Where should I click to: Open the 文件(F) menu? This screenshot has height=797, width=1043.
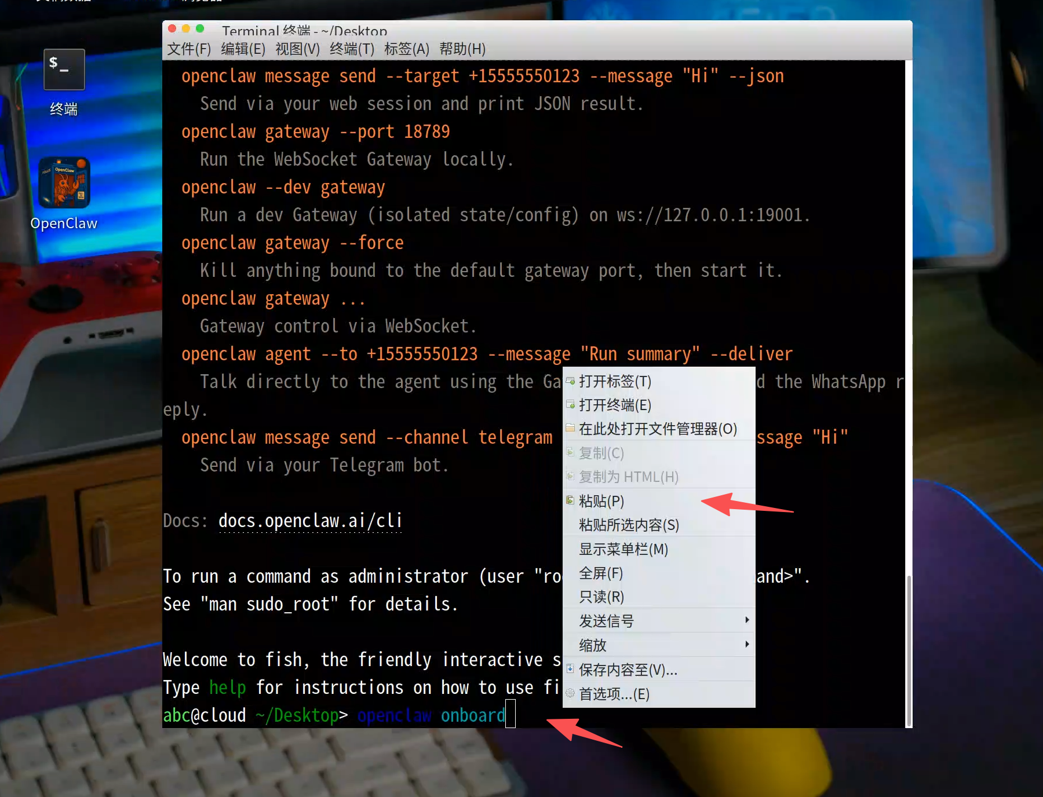[189, 49]
